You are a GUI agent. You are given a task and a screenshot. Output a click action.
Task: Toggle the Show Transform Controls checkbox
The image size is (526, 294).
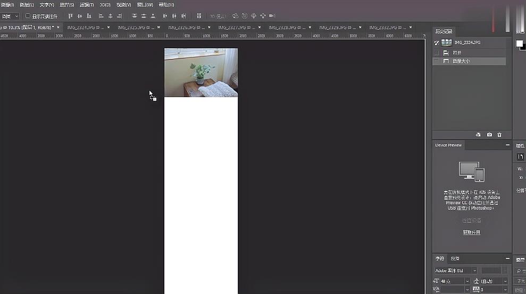(x=28, y=16)
